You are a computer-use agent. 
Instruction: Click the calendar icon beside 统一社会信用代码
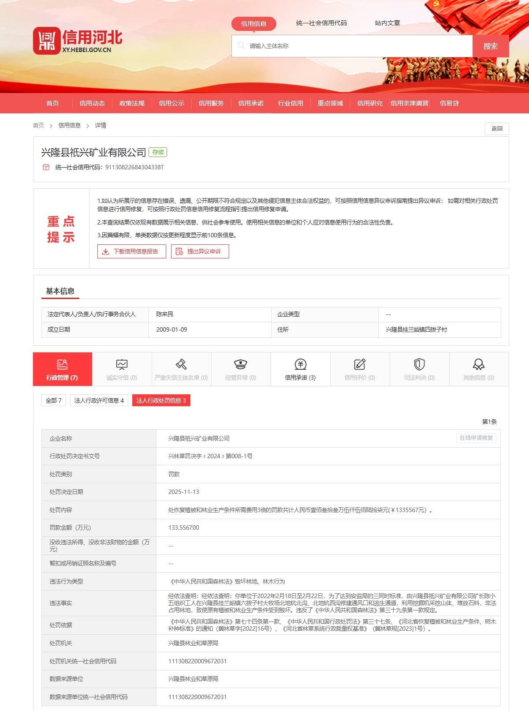coord(46,167)
